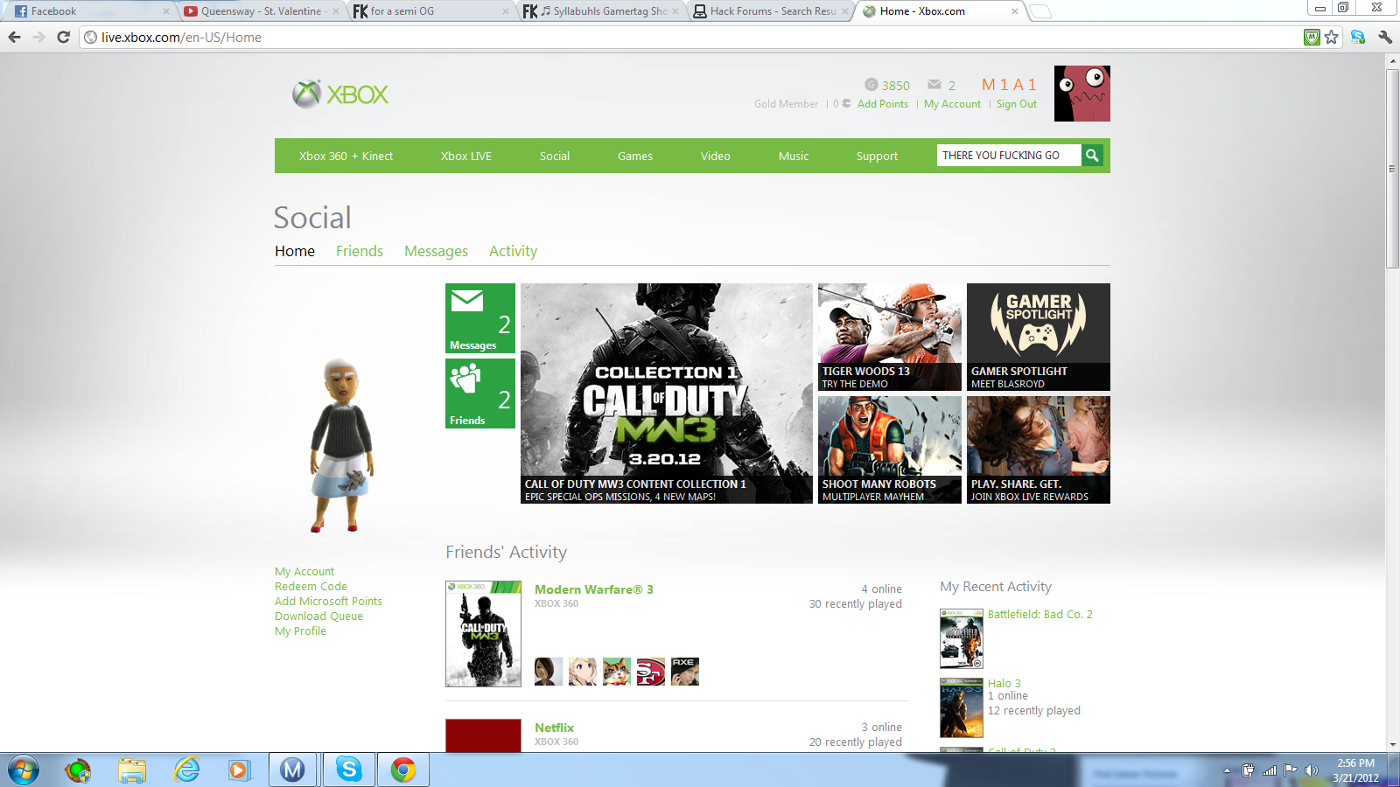Screen dimensions: 1400x787
Task: Switch to the Syllabuhls Gamertag tab
Action: coord(602,11)
